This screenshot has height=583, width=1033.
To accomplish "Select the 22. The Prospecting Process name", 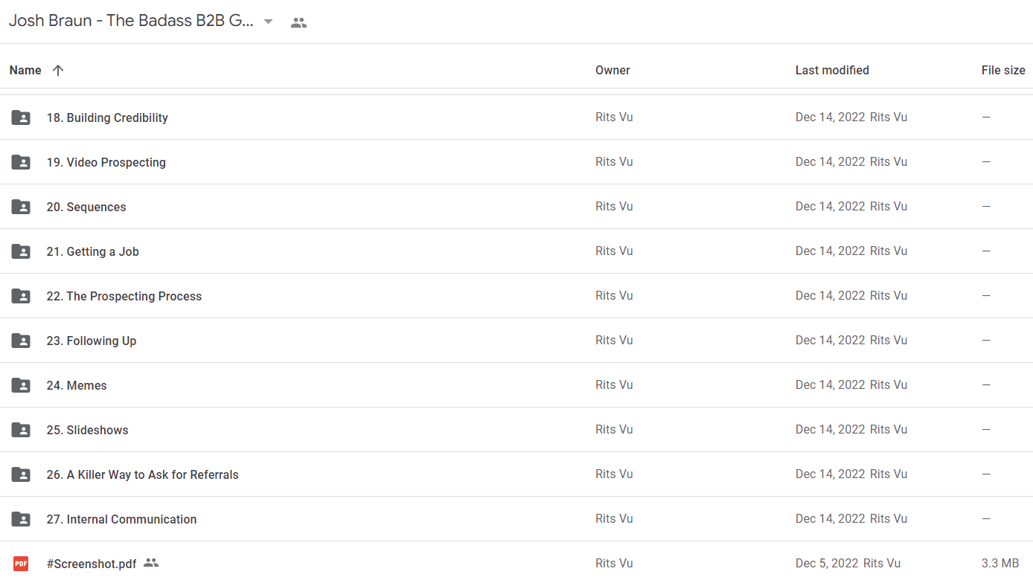I will (124, 296).
